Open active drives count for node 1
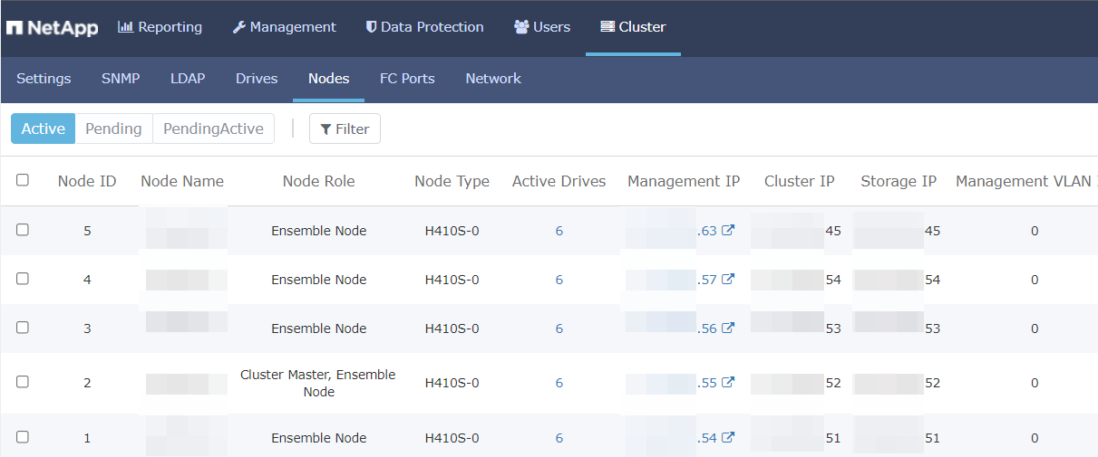The width and height of the screenshot is (1098, 457). click(x=559, y=438)
